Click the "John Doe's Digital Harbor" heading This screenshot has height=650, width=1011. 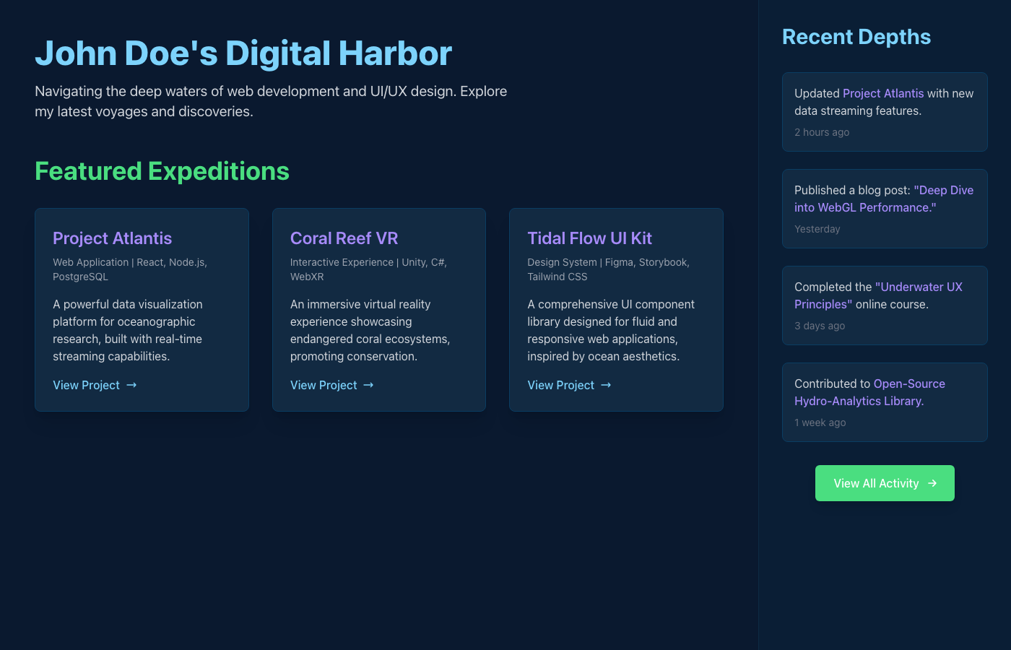click(243, 53)
